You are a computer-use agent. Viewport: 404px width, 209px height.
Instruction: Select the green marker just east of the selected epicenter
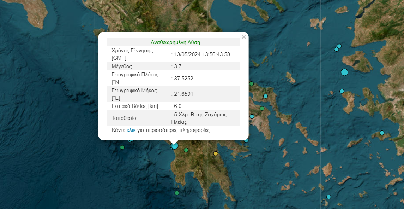pyautogui.click(x=186, y=150)
